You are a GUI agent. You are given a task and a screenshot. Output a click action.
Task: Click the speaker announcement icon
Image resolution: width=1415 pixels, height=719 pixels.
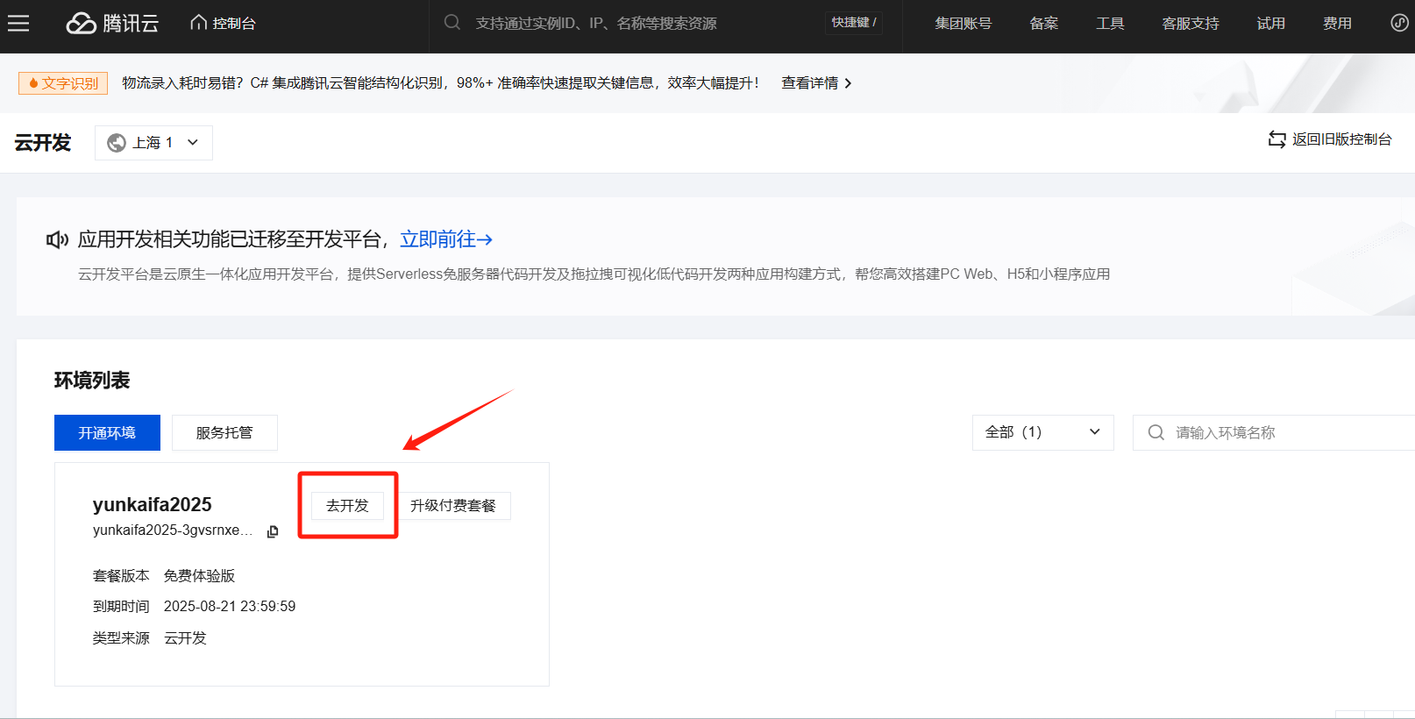click(57, 239)
